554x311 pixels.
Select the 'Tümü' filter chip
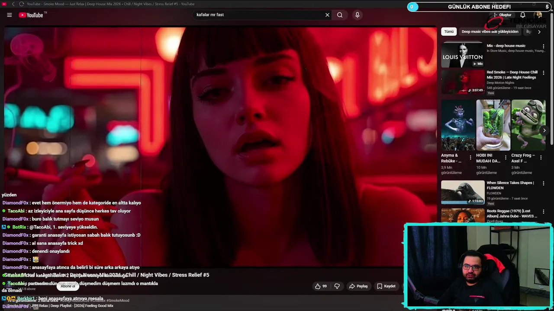[449, 32]
